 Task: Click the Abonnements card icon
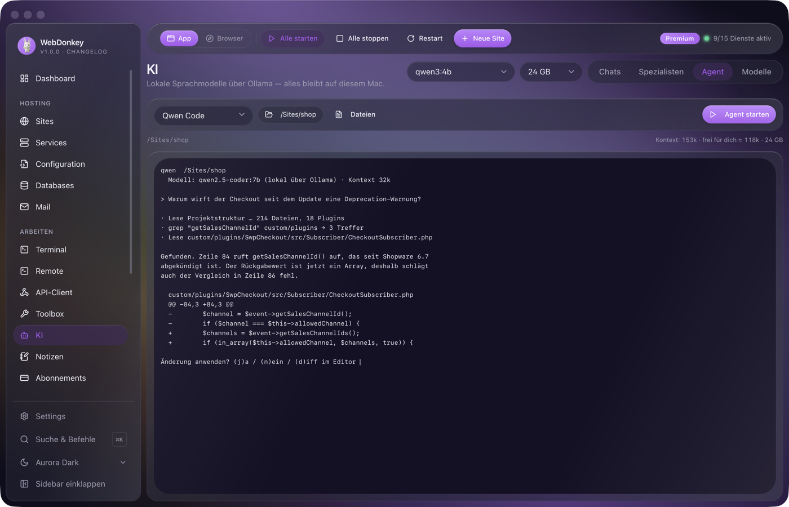[x=24, y=378]
